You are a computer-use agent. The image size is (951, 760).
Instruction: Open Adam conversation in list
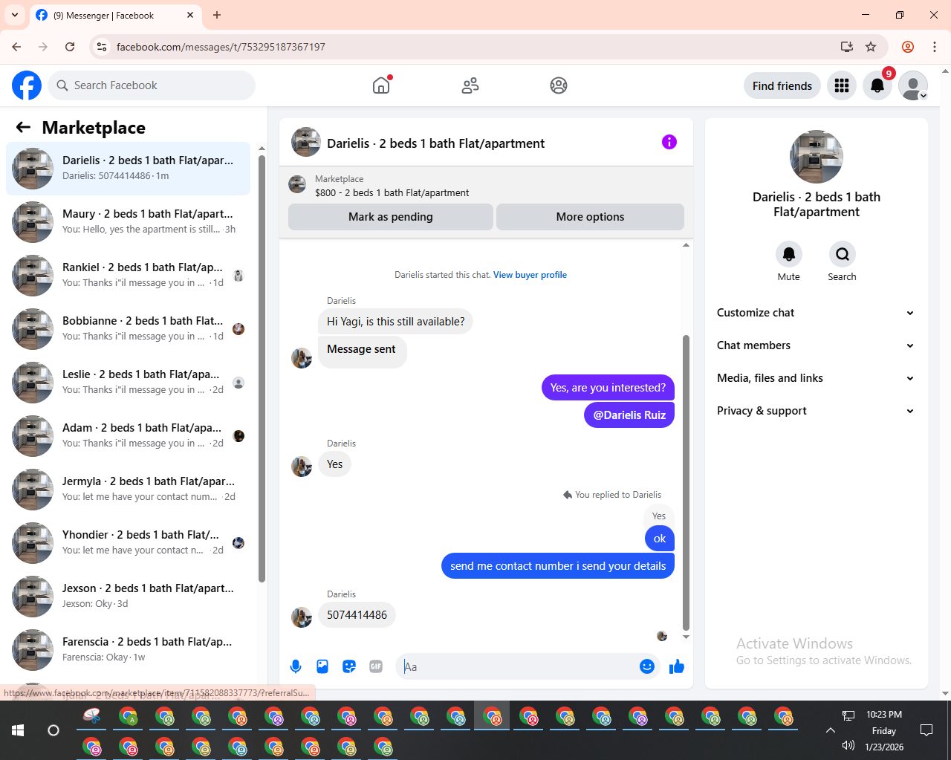pos(128,436)
